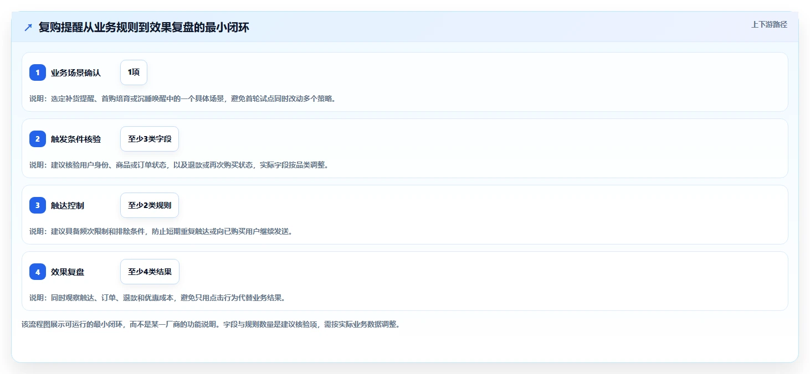Screen dimensions: 810x374
Task: Click the 效果复盘 step title
Action: (x=68, y=272)
